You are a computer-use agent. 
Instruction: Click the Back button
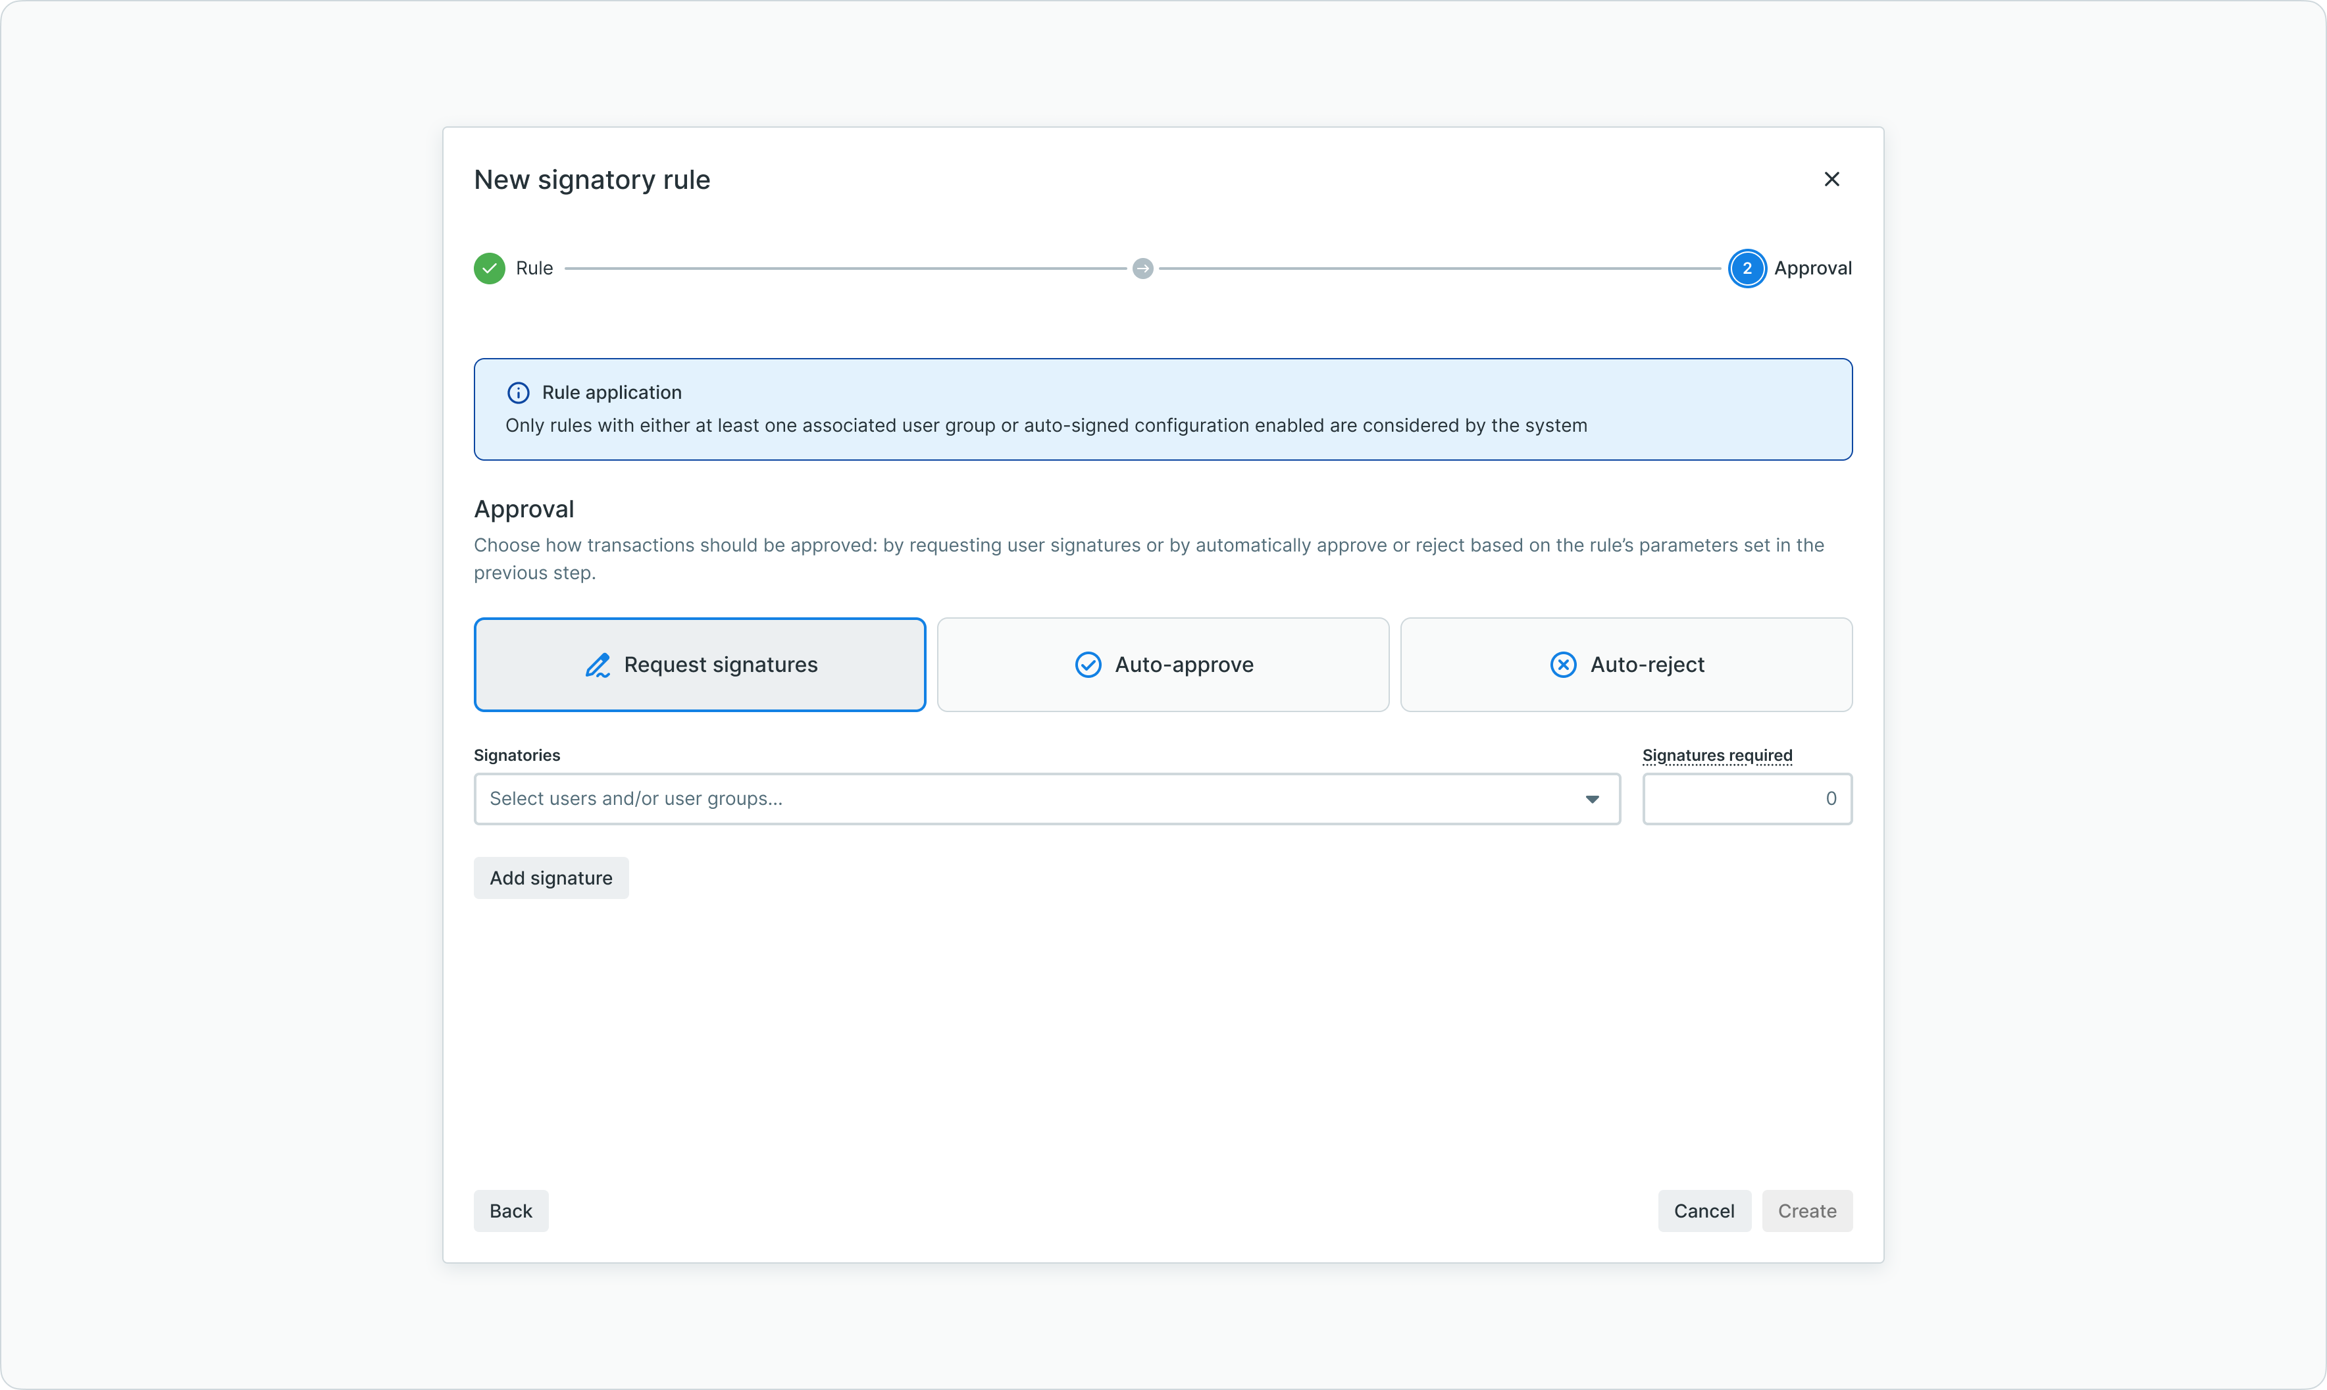[511, 1211]
